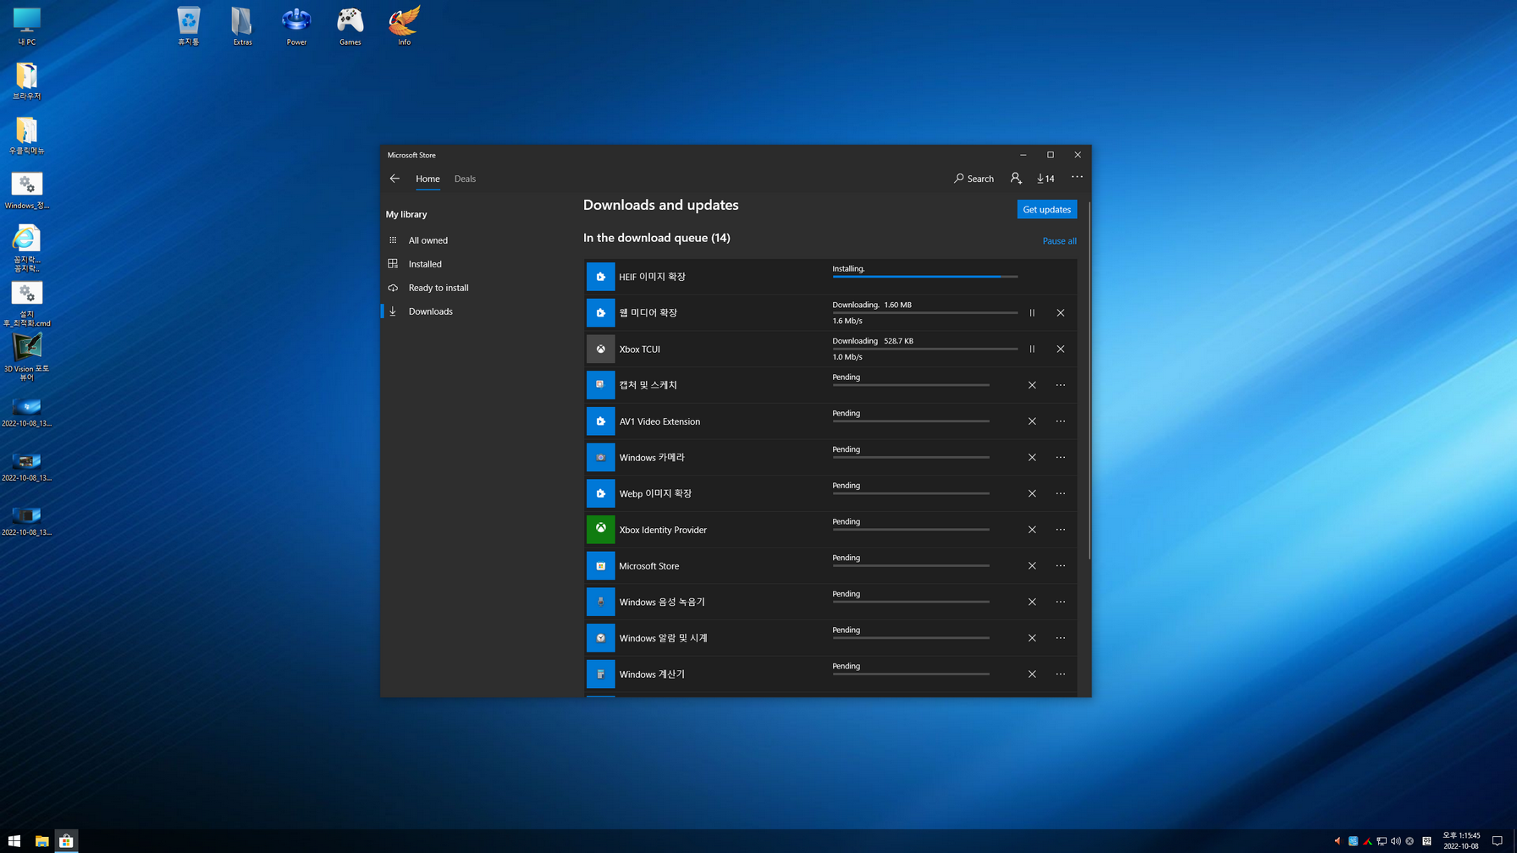1517x853 pixels.
Task: Open the account sign-in person icon
Action: click(x=1016, y=179)
